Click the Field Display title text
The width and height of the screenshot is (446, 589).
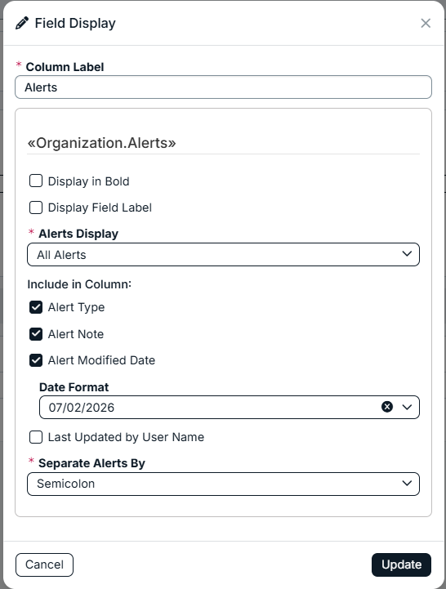coord(75,24)
